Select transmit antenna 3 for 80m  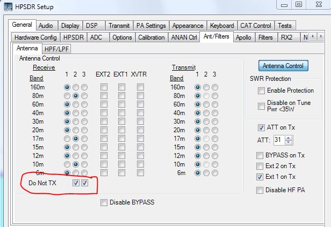pos(215,96)
